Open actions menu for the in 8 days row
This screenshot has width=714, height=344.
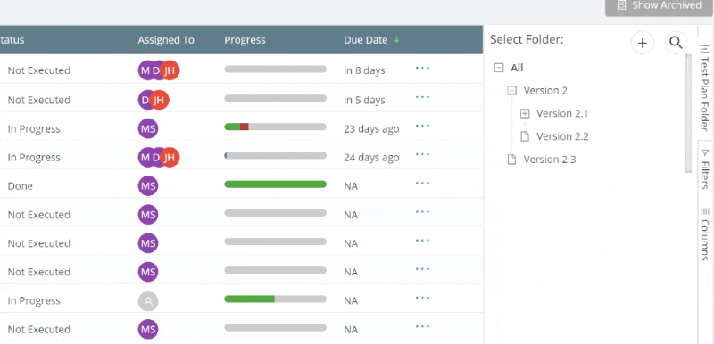point(422,69)
